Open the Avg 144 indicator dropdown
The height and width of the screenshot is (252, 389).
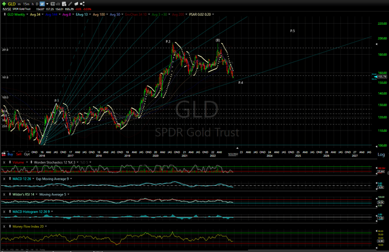pyautogui.click(x=60, y=15)
